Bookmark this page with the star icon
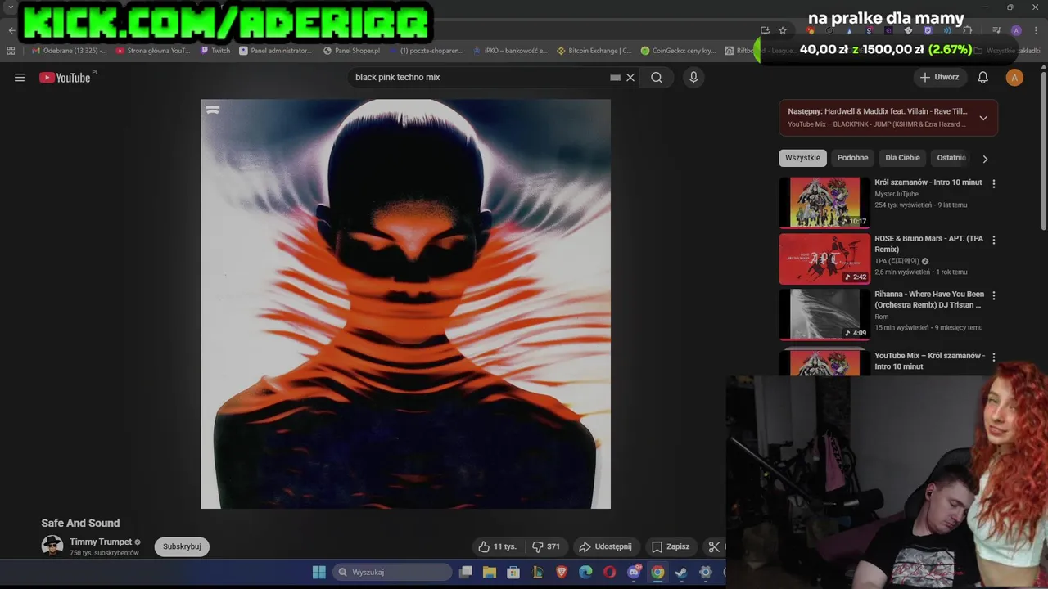1048x589 pixels. click(x=783, y=30)
